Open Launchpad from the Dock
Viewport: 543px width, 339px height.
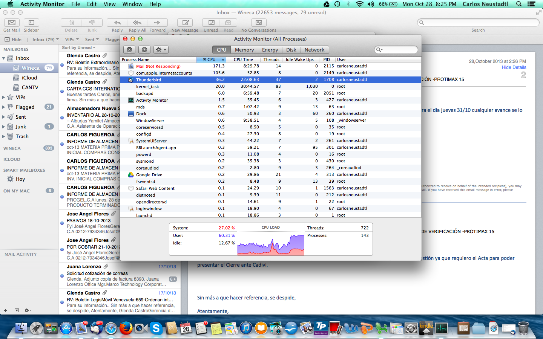(36, 328)
